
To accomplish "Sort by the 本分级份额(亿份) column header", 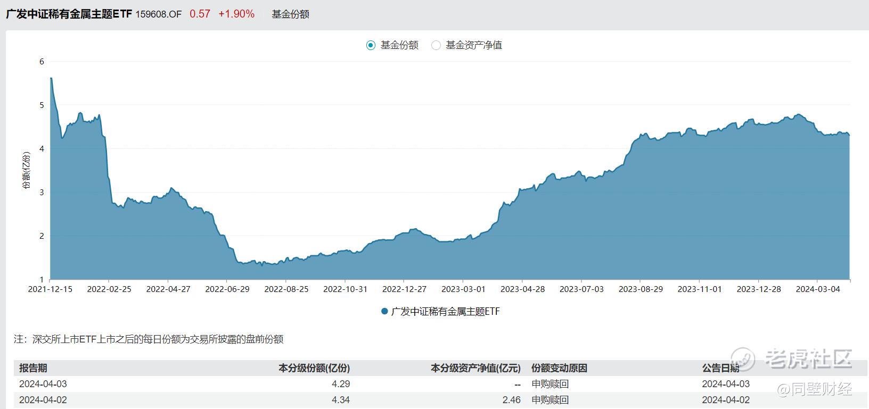I will [314, 368].
